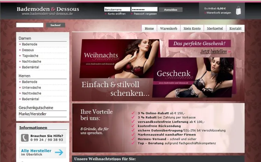Switch to the Merkzettel tab
The height and width of the screenshot is (162, 261).
click(x=215, y=29)
